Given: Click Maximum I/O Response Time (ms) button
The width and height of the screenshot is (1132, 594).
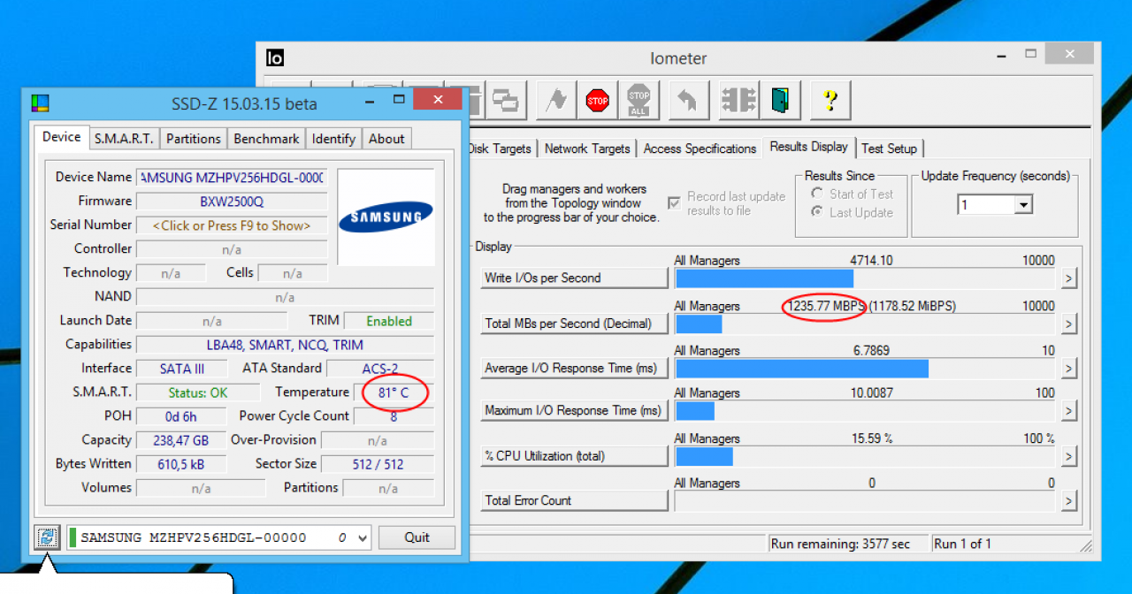Looking at the screenshot, I should (574, 410).
